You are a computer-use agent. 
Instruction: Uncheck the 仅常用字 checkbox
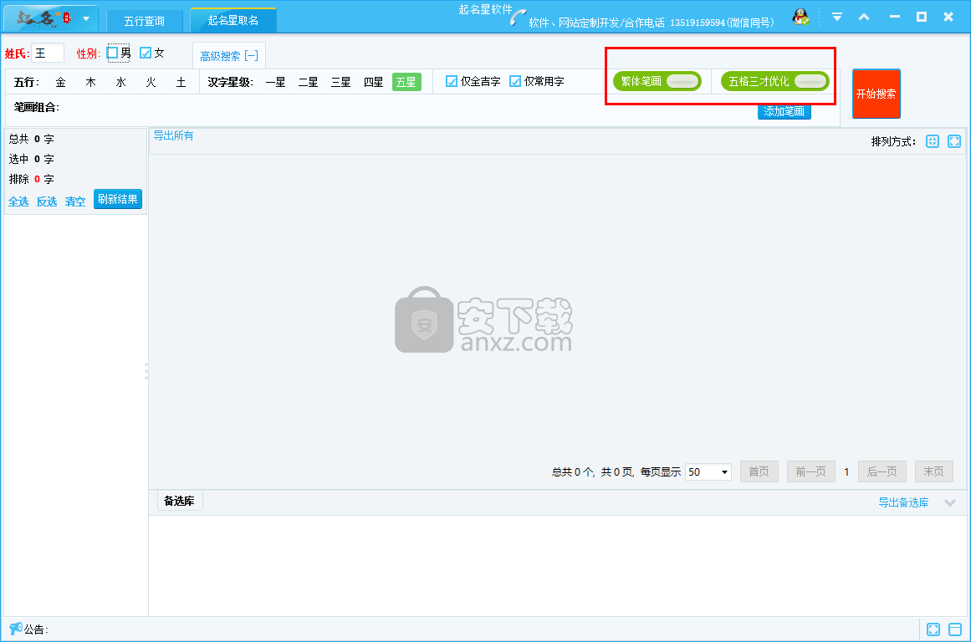coord(515,81)
